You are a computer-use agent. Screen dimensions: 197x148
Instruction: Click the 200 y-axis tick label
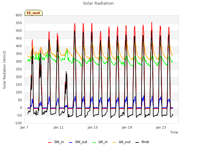point(19,77)
